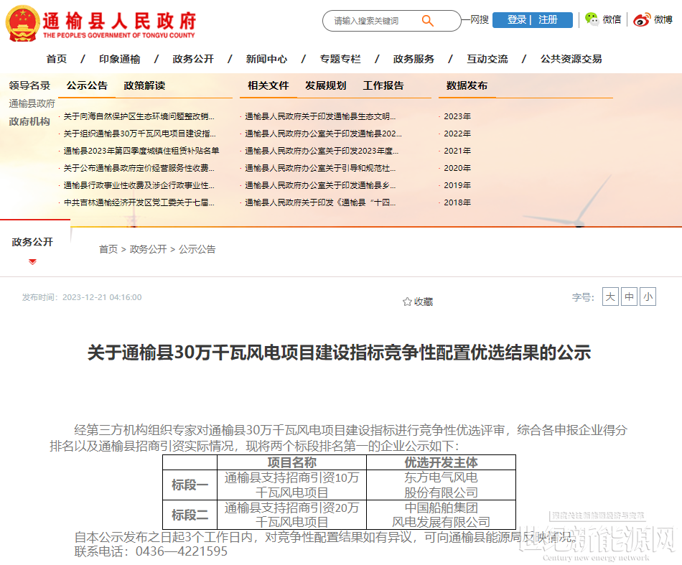
Task: Open the 公共资源交易 menu item
Action: click(571, 59)
